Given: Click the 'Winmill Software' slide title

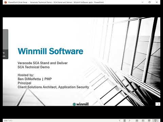Looking at the screenshot, I should point(50,51).
